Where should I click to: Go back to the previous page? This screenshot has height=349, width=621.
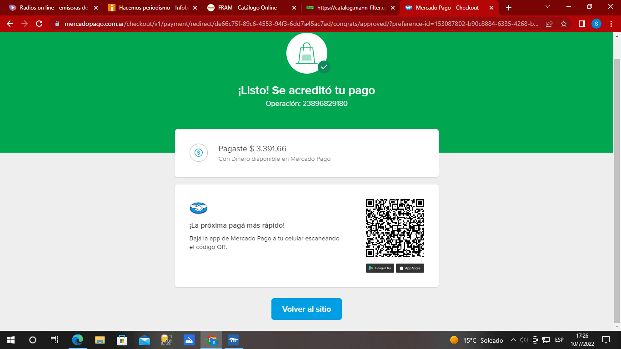[x=10, y=24]
